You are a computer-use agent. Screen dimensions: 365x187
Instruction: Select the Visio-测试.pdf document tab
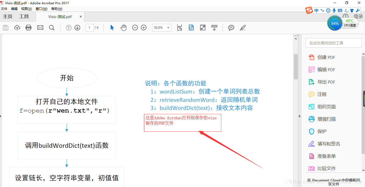click(60, 17)
